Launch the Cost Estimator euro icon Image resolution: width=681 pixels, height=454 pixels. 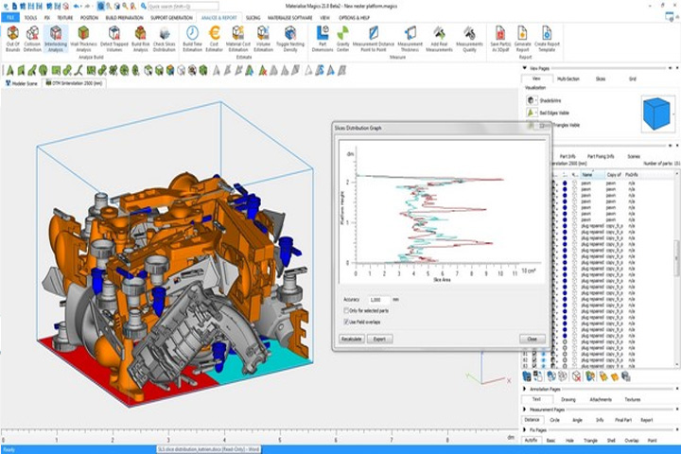pyautogui.click(x=214, y=39)
